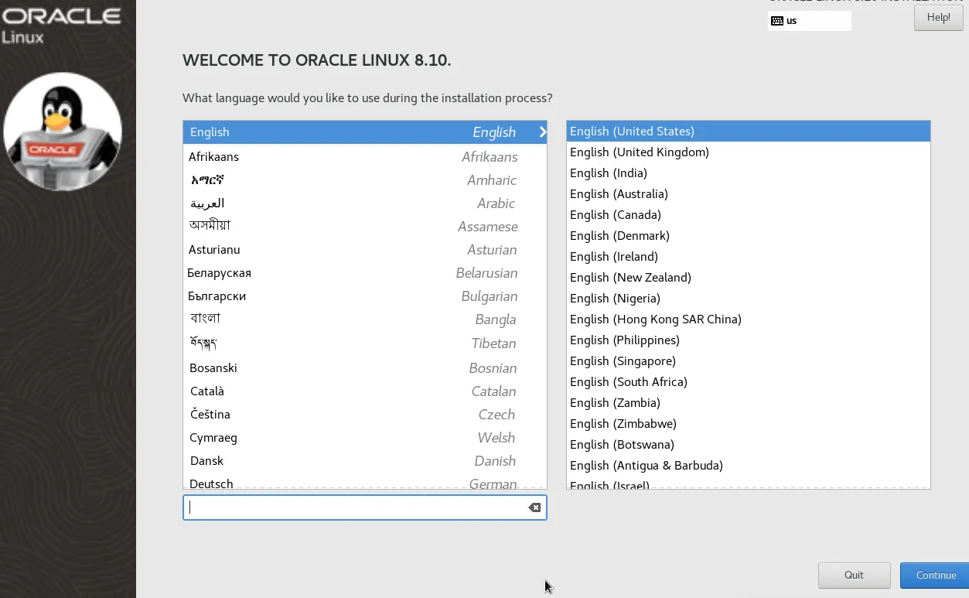
Task: Select English (Australia) locale
Action: tap(748, 194)
